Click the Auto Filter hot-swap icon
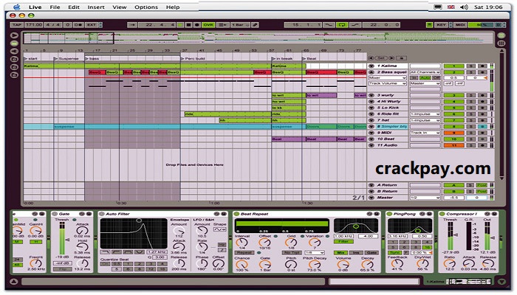Screen dimensions: 517x295 (216, 214)
